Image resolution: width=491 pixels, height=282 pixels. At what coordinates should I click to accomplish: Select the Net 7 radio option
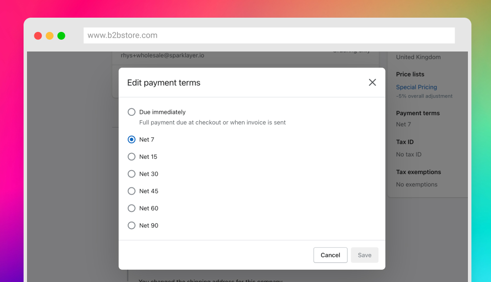coord(132,139)
